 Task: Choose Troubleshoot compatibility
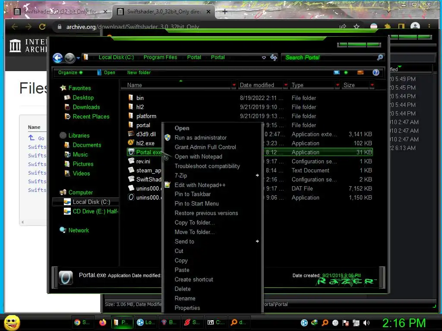point(207,166)
